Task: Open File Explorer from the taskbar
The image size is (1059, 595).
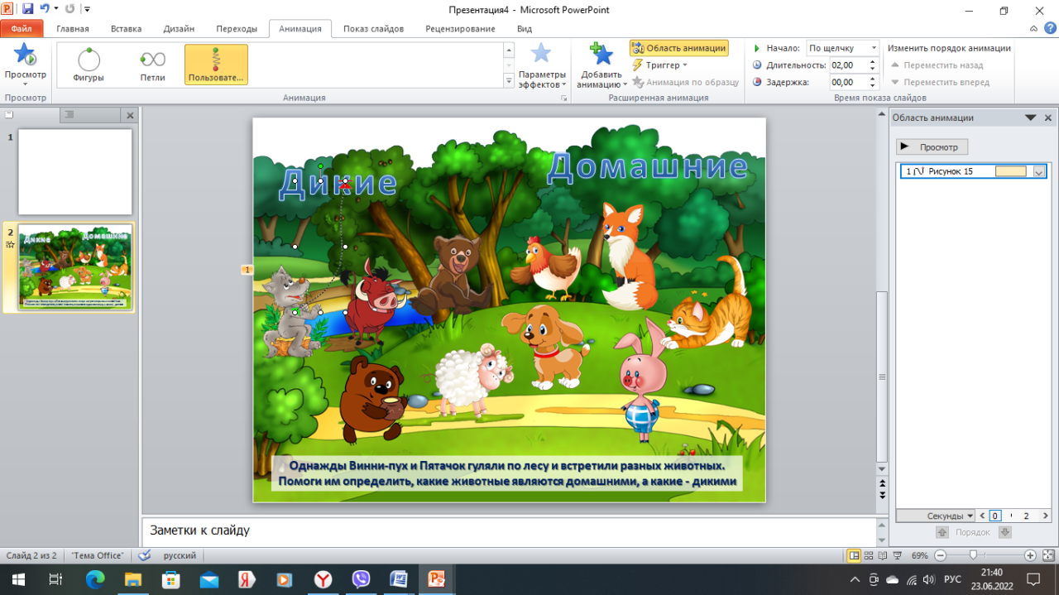Action: 133,578
